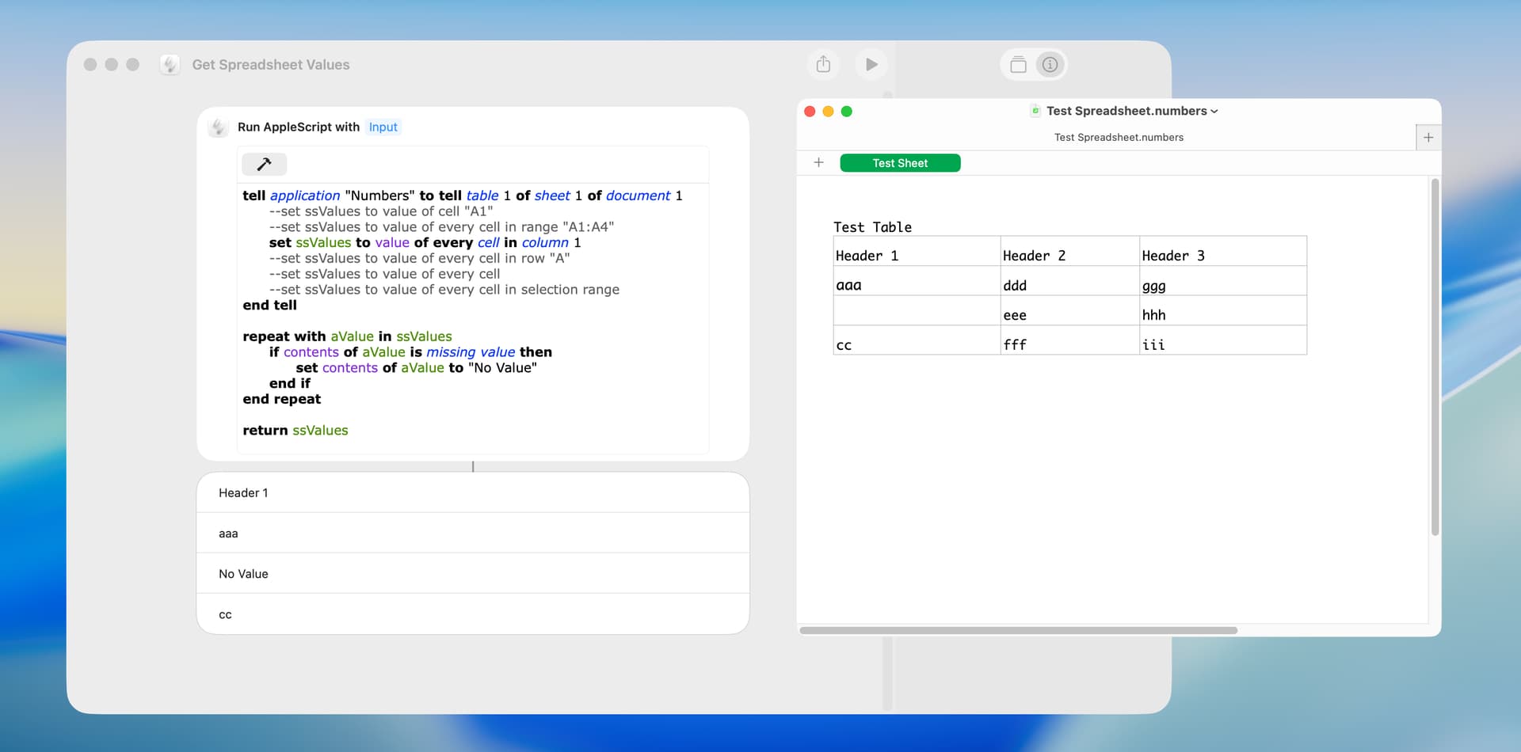
Task: Click the vertical scrollbar in Numbers
Action: tap(1434, 356)
